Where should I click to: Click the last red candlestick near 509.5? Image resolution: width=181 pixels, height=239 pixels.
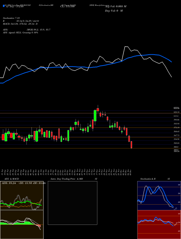[x=131, y=145]
